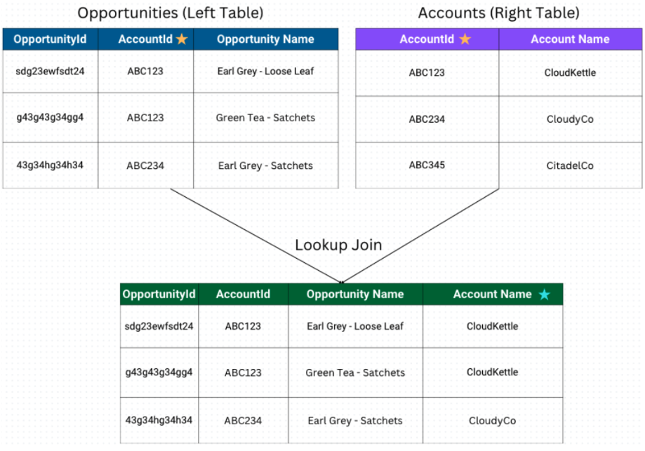Select the purple Account Name column header
Screen dimensions: 645x451
pos(570,39)
